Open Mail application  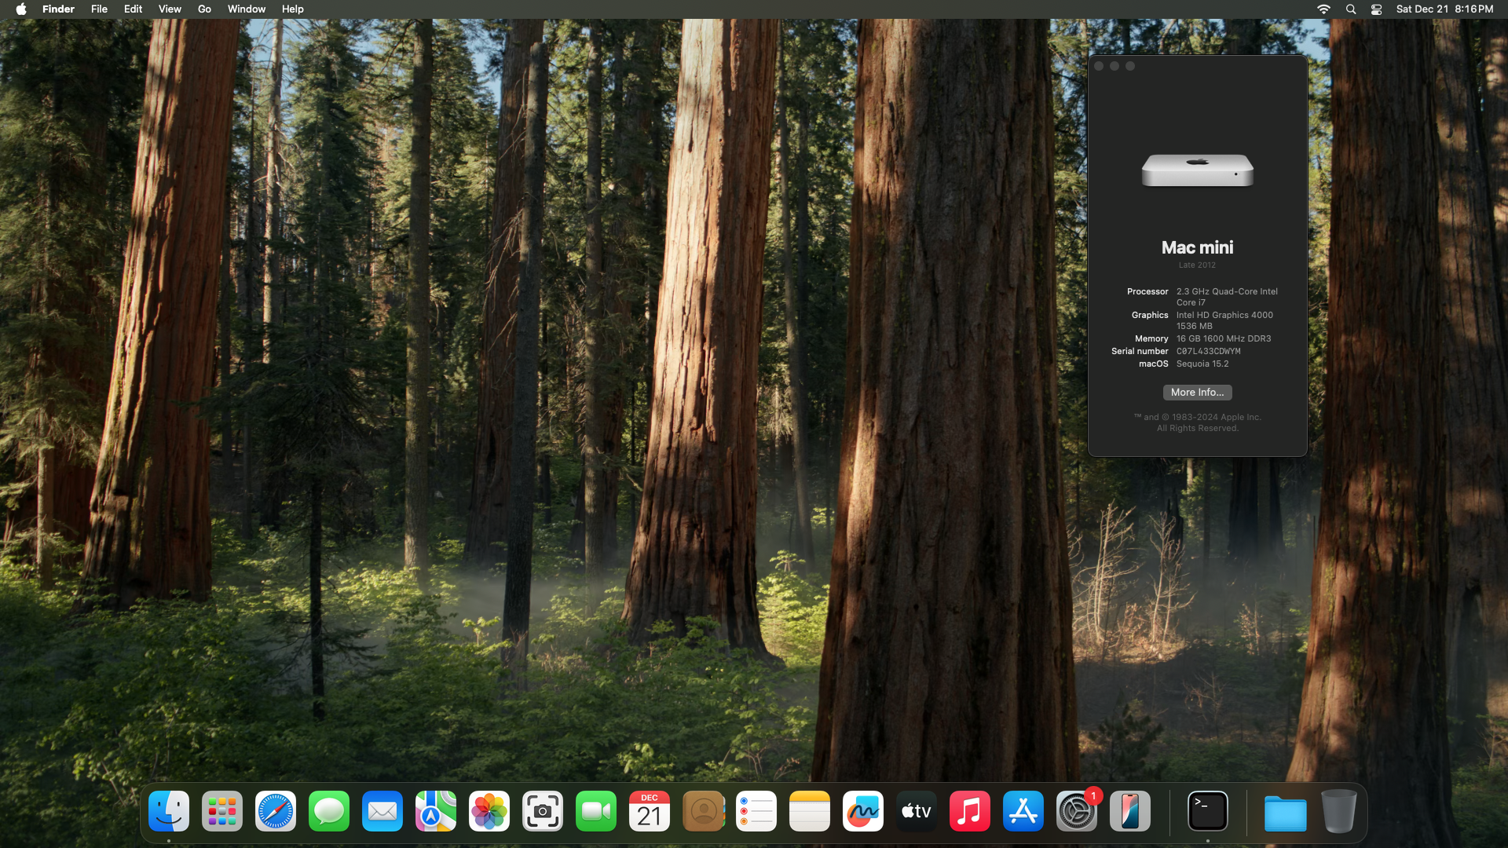[x=382, y=811]
